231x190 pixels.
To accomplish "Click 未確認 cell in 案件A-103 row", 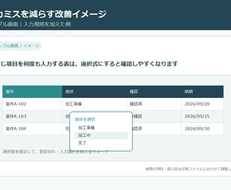I will 157,116.
